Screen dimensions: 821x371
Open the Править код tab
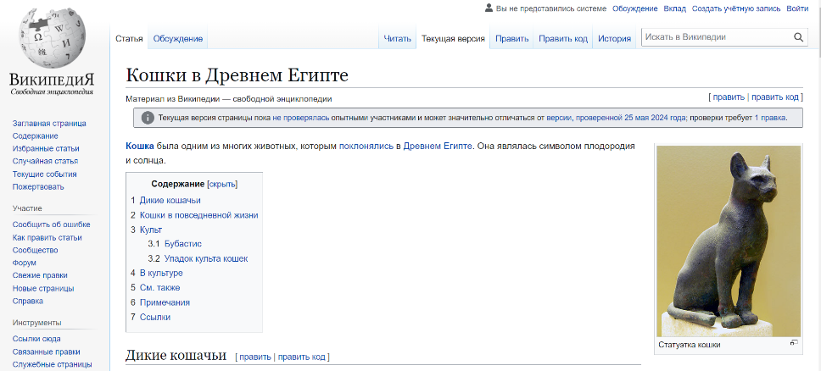pyautogui.click(x=563, y=39)
